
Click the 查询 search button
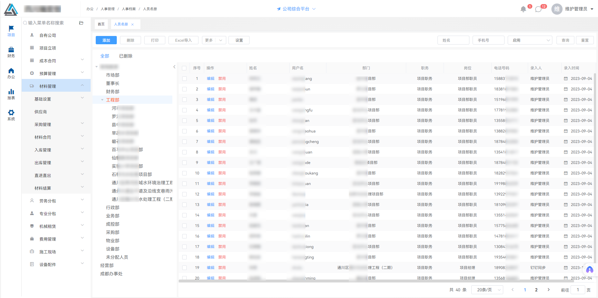click(x=565, y=40)
